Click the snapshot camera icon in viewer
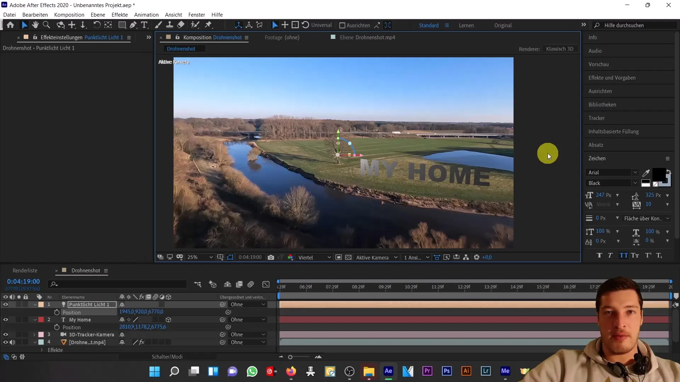The width and height of the screenshot is (680, 382). tap(271, 257)
